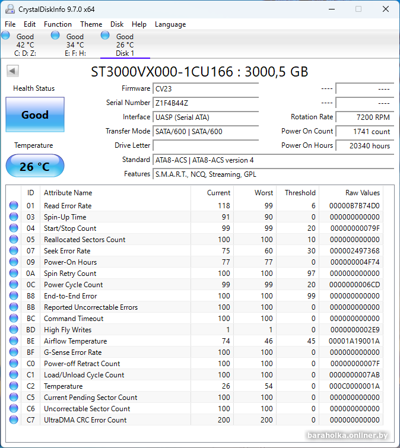Click the Current column header
This screenshot has width=400, height=448.
[212, 193]
